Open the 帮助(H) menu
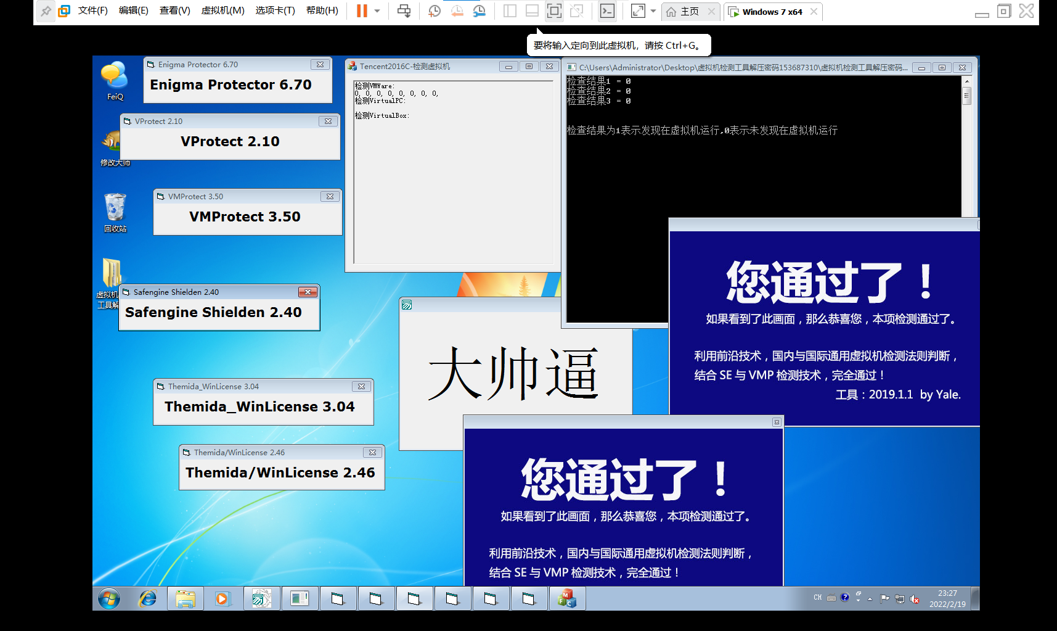 322,10
